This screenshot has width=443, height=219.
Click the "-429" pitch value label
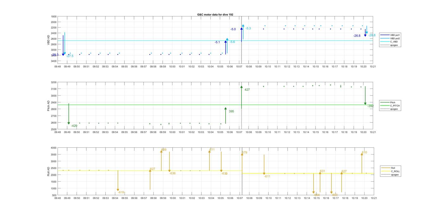[74, 126]
